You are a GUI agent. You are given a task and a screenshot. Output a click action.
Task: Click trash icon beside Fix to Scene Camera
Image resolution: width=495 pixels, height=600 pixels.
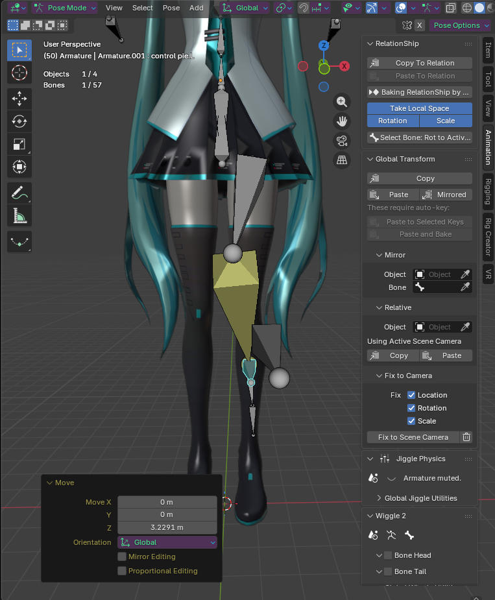click(x=466, y=437)
